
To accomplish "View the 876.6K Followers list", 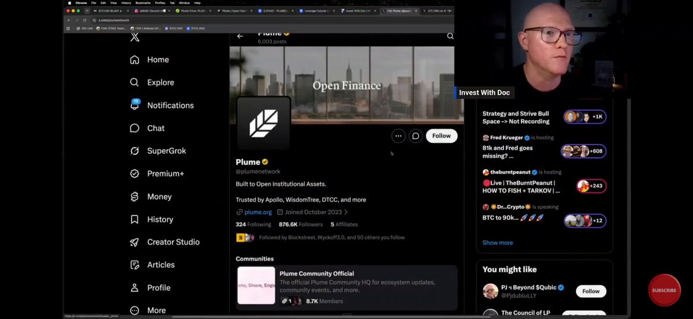I will pos(301,224).
